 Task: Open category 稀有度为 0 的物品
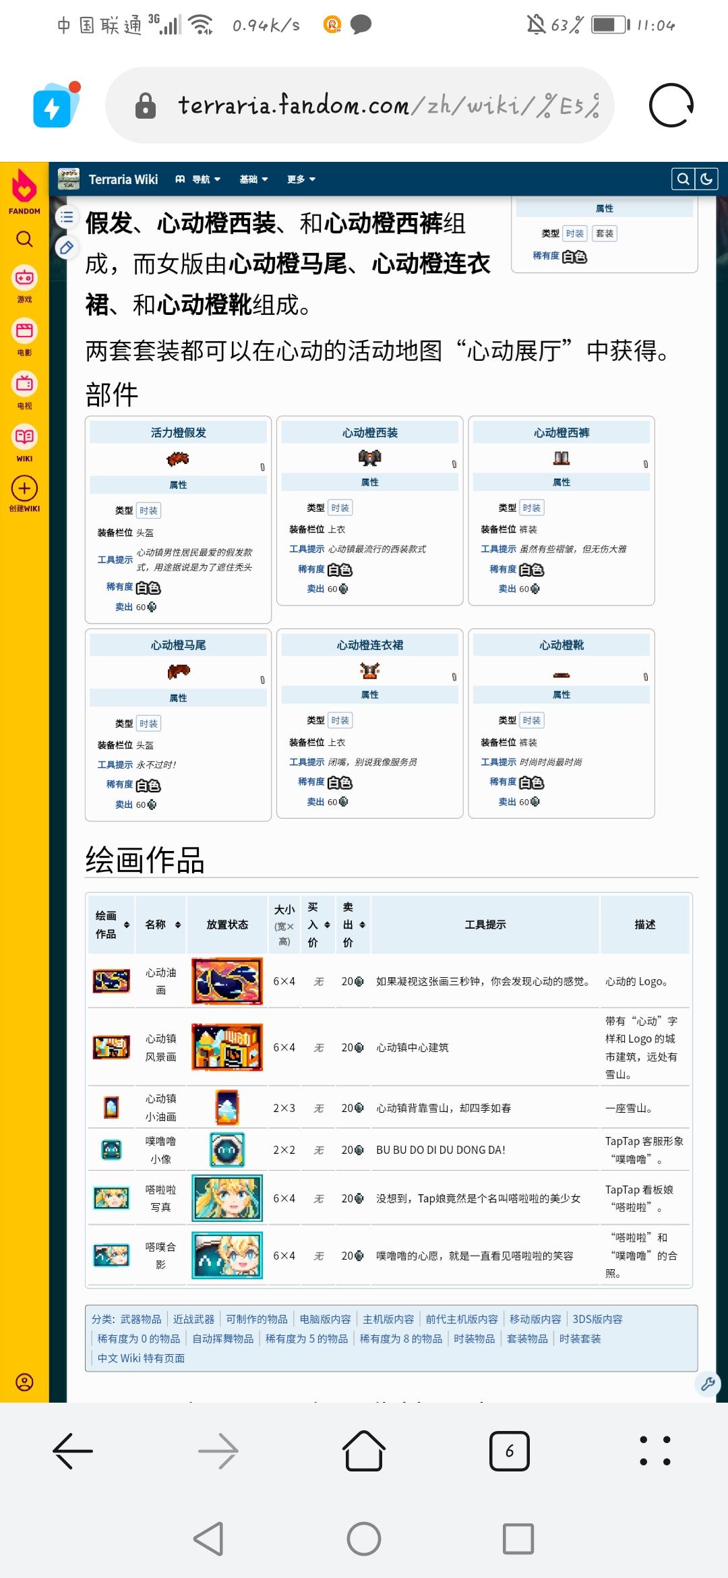[x=139, y=1339]
